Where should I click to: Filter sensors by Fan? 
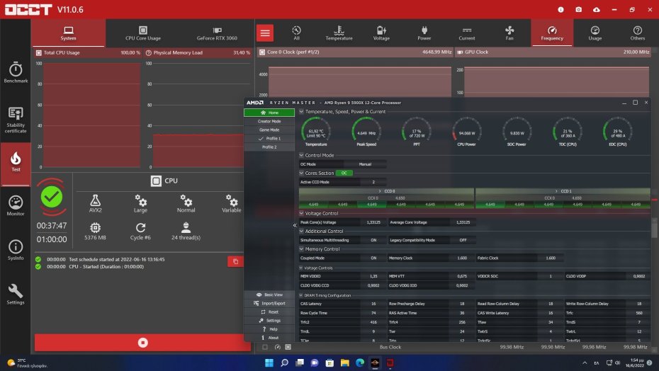(509, 33)
